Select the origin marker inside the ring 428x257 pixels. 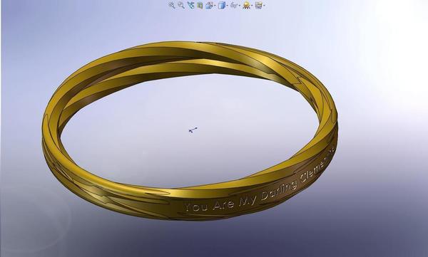pyautogui.click(x=193, y=130)
